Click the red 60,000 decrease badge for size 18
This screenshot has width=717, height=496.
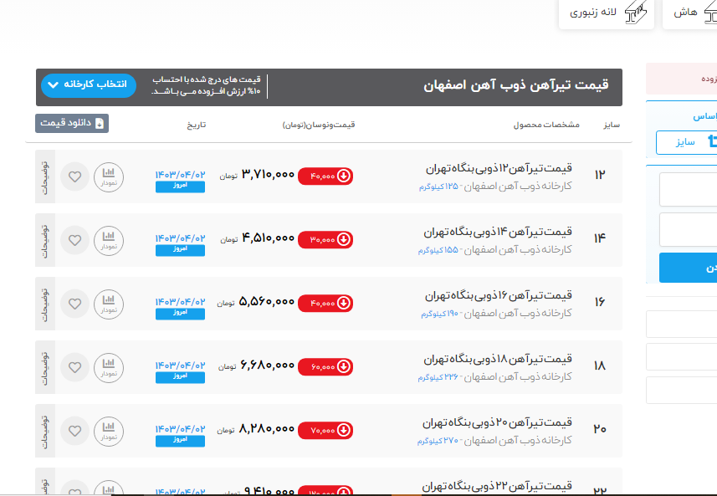tap(325, 366)
